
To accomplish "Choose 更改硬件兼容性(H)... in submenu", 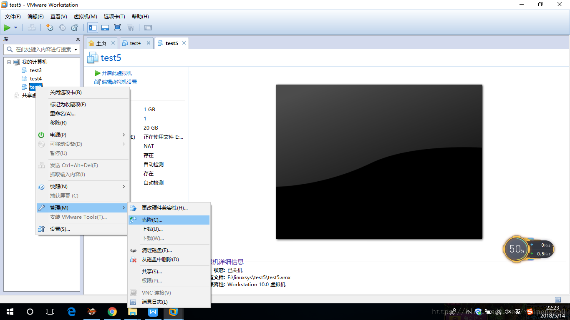I will (169, 208).
